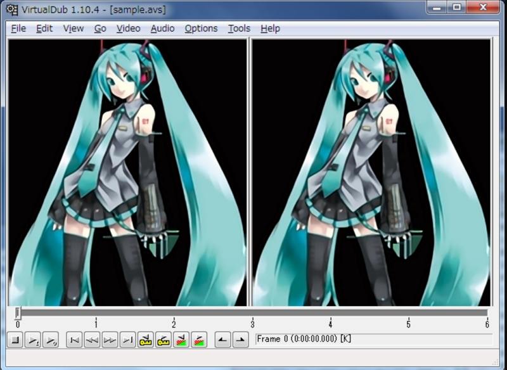
Task: Scan backward to previous scene change
Action: point(181,340)
